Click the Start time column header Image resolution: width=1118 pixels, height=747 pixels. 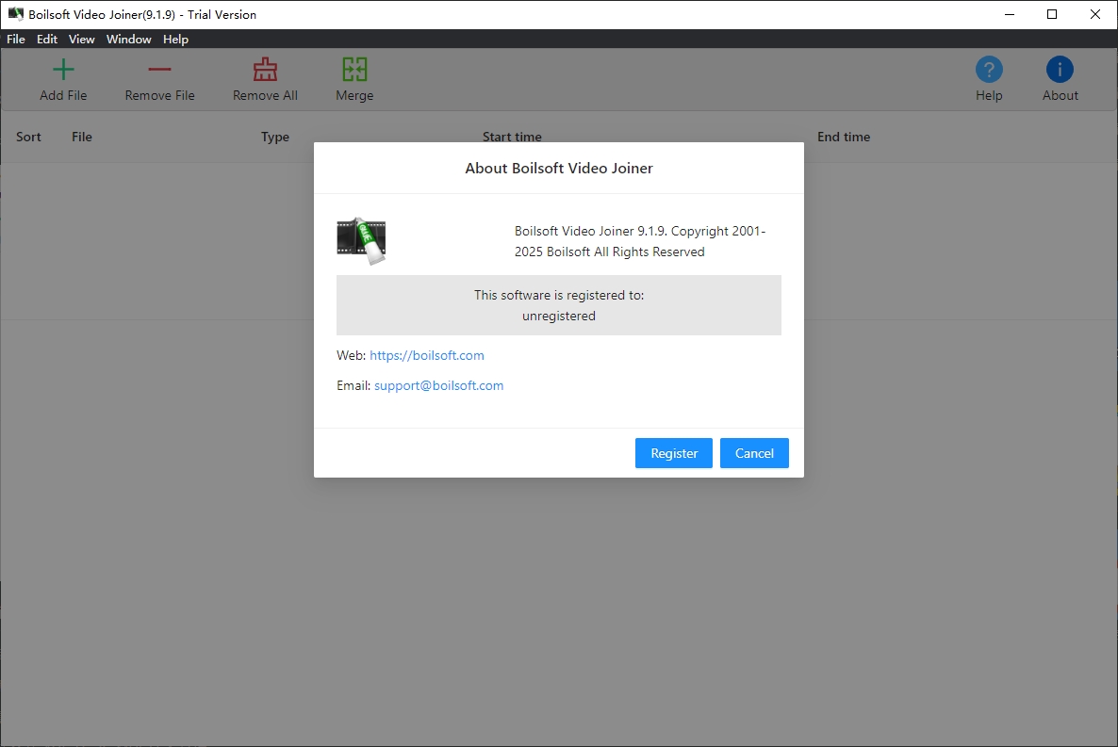512,137
